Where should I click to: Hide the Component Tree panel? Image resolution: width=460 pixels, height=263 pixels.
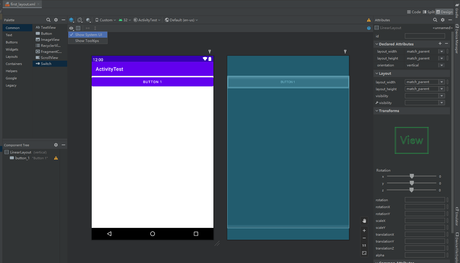pos(63,145)
